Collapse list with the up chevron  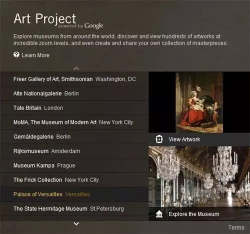click(76, 68)
